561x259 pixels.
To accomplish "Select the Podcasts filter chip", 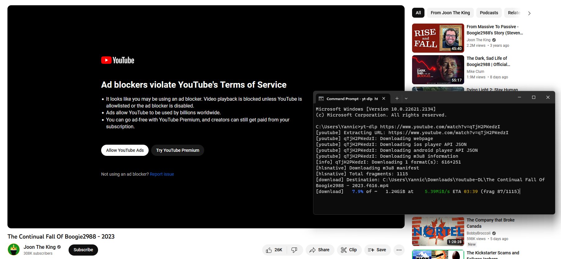I will (489, 13).
